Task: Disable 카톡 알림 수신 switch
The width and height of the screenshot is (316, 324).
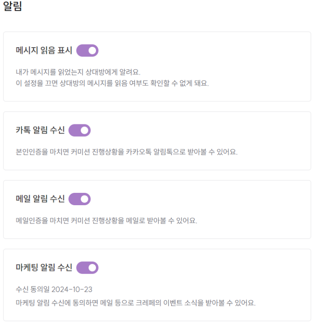Action: point(79,130)
